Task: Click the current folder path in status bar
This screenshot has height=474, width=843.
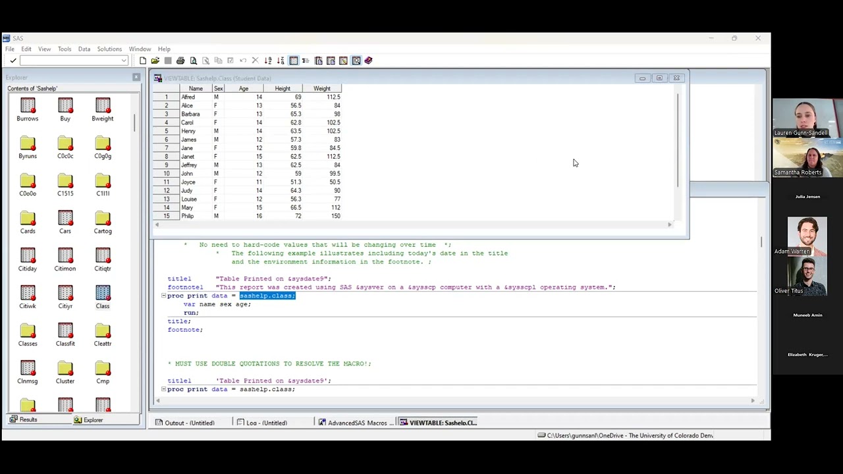Action: point(626,435)
